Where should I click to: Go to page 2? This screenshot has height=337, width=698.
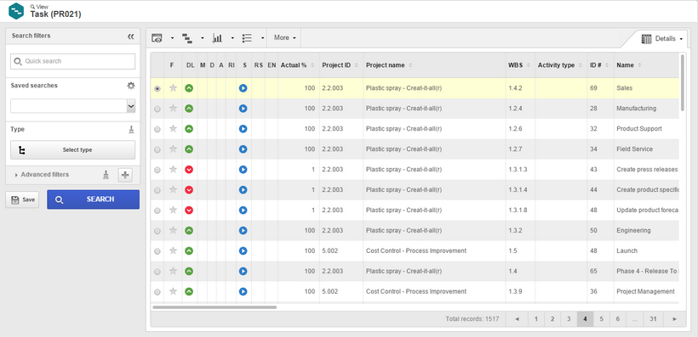pos(552,319)
